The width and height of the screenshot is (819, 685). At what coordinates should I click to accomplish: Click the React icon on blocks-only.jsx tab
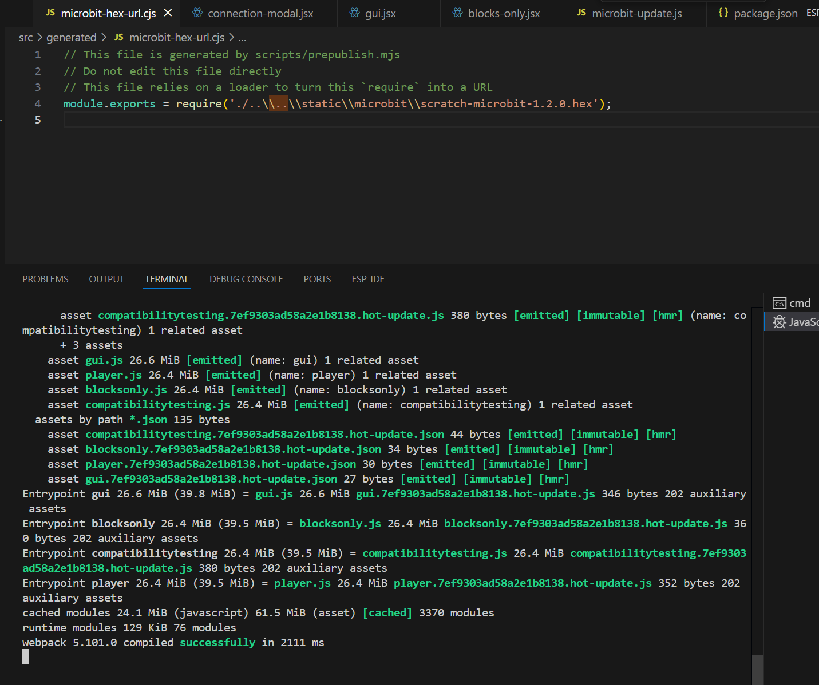click(x=458, y=13)
